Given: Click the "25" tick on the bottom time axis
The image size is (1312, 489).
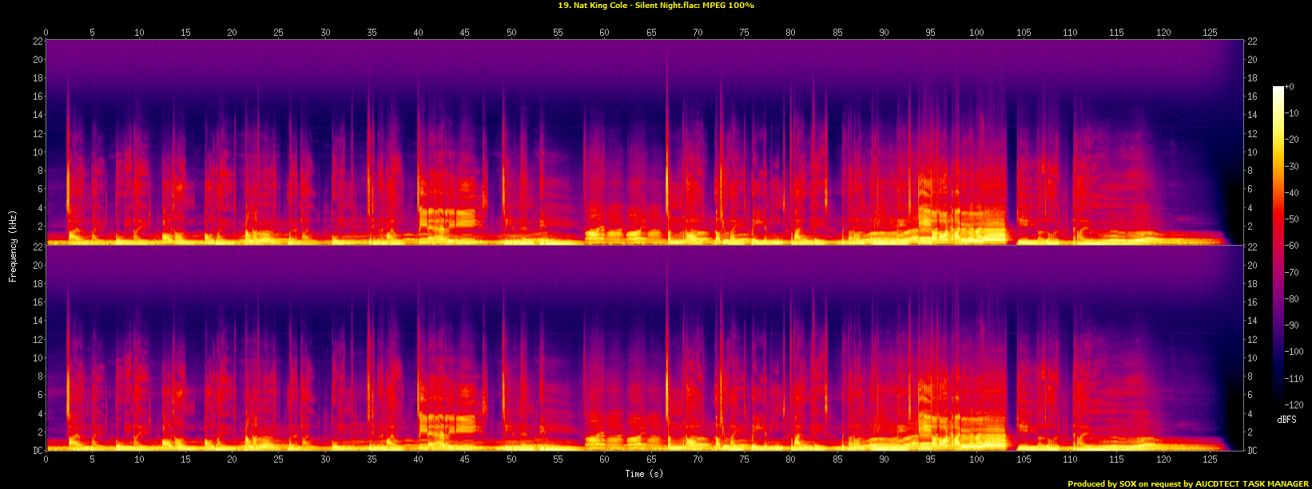Looking at the screenshot, I should 279,459.
